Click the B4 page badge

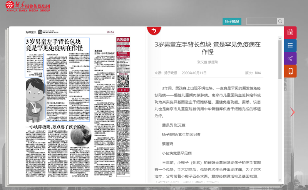(40, 32)
